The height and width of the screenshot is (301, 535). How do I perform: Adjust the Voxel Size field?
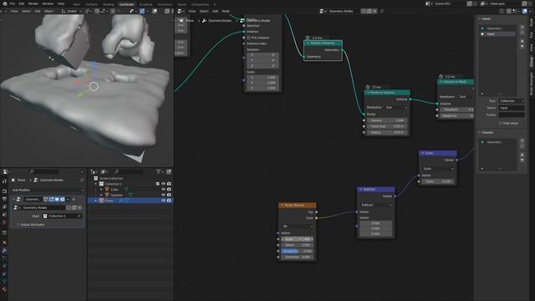(x=387, y=126)
